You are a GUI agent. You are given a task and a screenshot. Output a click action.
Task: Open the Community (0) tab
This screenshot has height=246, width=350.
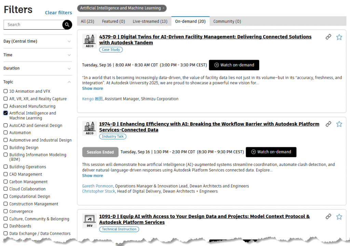click(227, 21)
